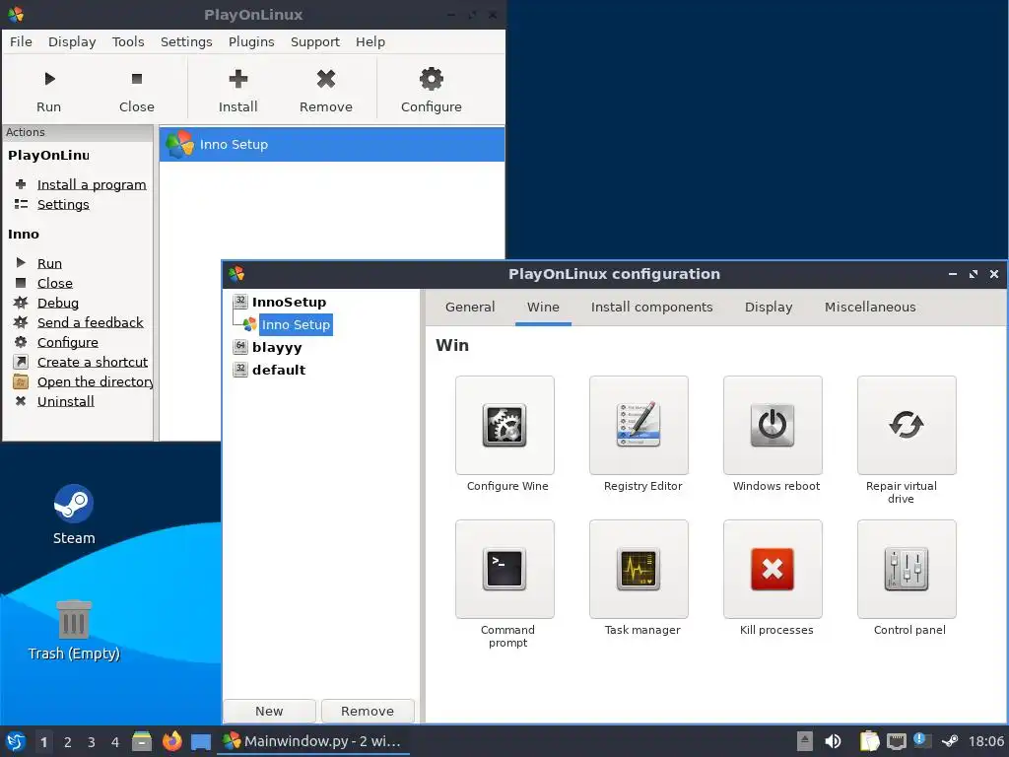Image resolution: width=1009 pixels, height=757 pixels.
Task: Switch to the General tab
Action: (470, 308)
